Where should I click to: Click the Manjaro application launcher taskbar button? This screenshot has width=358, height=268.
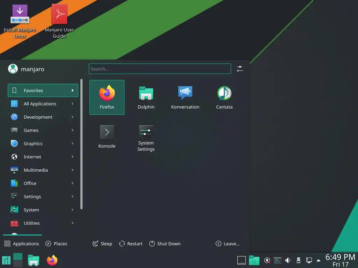tap(6, 260)
